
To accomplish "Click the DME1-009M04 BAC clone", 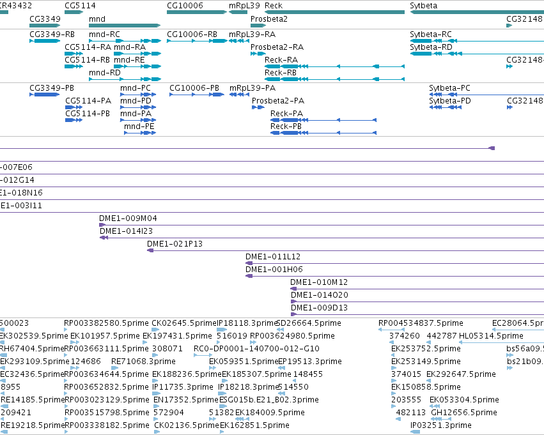I will [322, 225].
